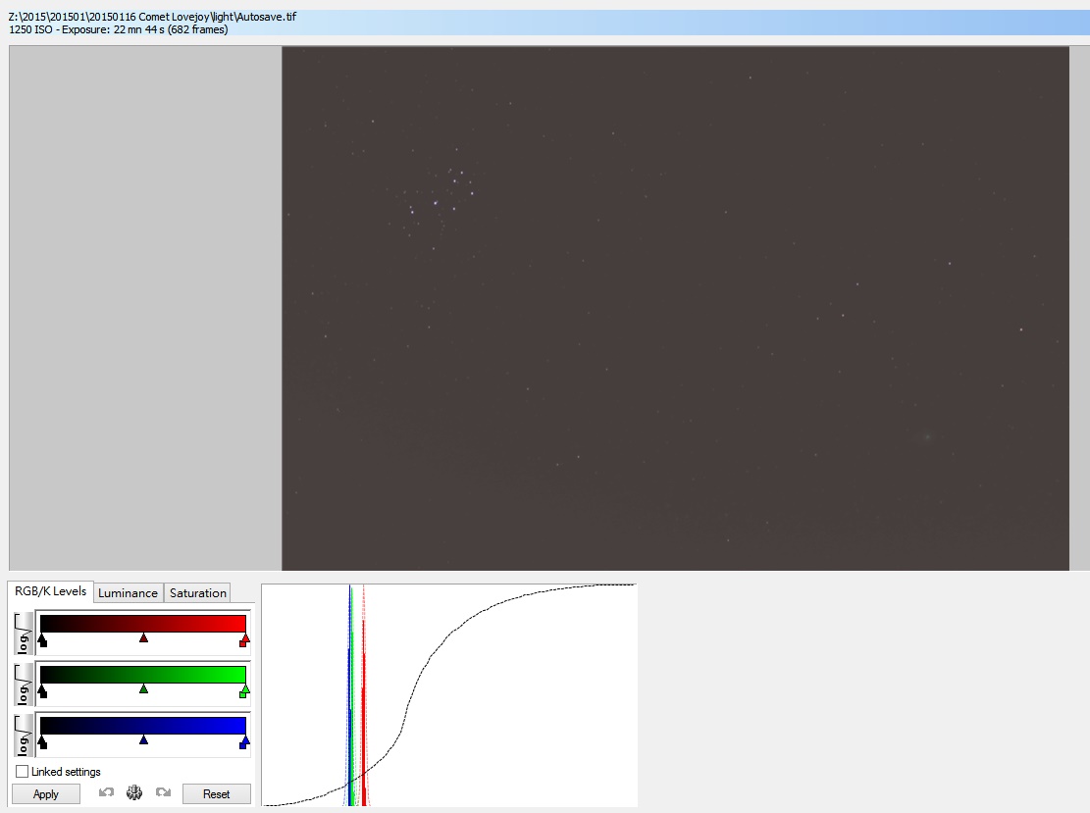Viewport: 1090px width, 813px height.
Task: Click the red gradient levels bar
Action: (x=143, y=623)
